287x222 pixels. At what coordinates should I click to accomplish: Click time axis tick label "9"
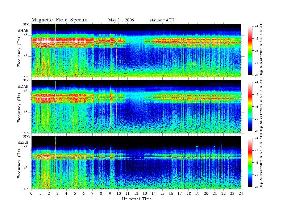pos(110,194)
